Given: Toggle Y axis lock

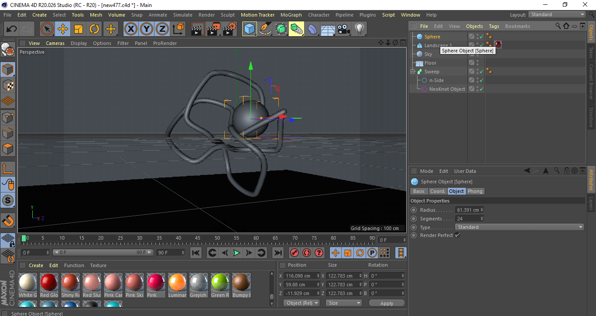Looking at the screenshot, I should point(146,29).
